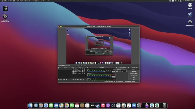Open Trash in the Dock
The height and width of the screenshot is (109, 195).
point(165,106)
